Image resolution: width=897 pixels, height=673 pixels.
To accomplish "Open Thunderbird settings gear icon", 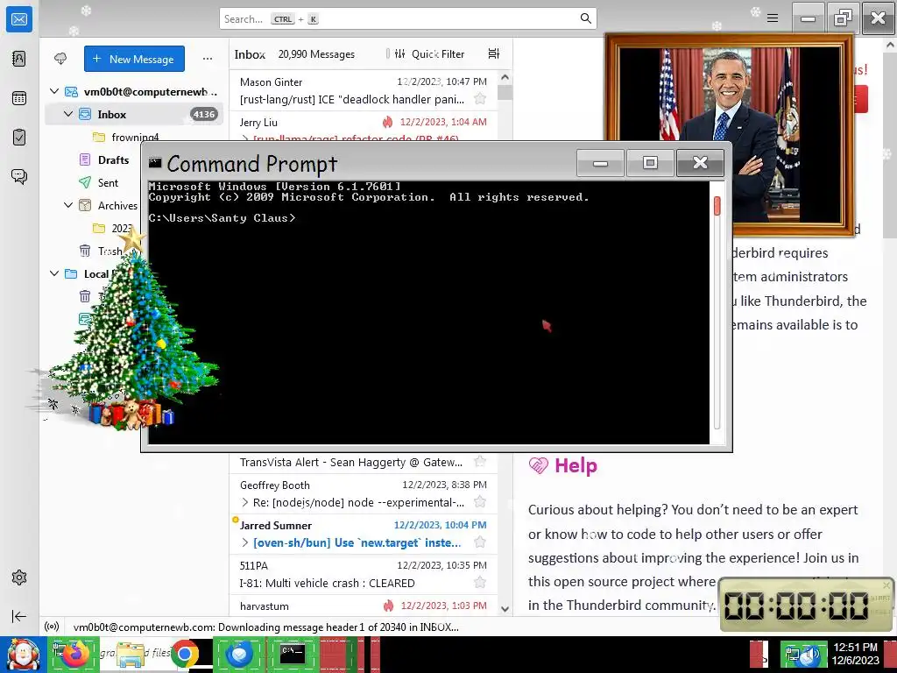I will (x=19, y=577).
